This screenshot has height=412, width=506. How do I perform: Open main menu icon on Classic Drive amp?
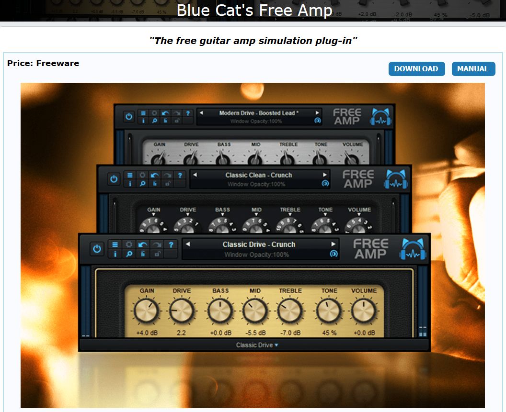(115, 245)
